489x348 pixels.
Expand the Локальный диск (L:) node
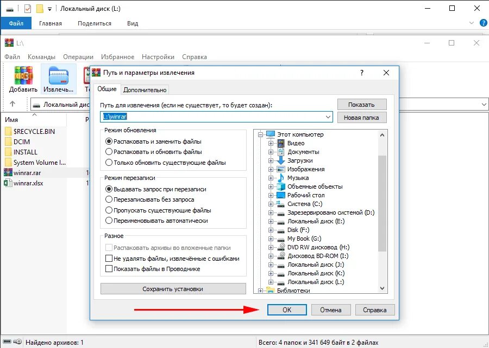(271, 282)
